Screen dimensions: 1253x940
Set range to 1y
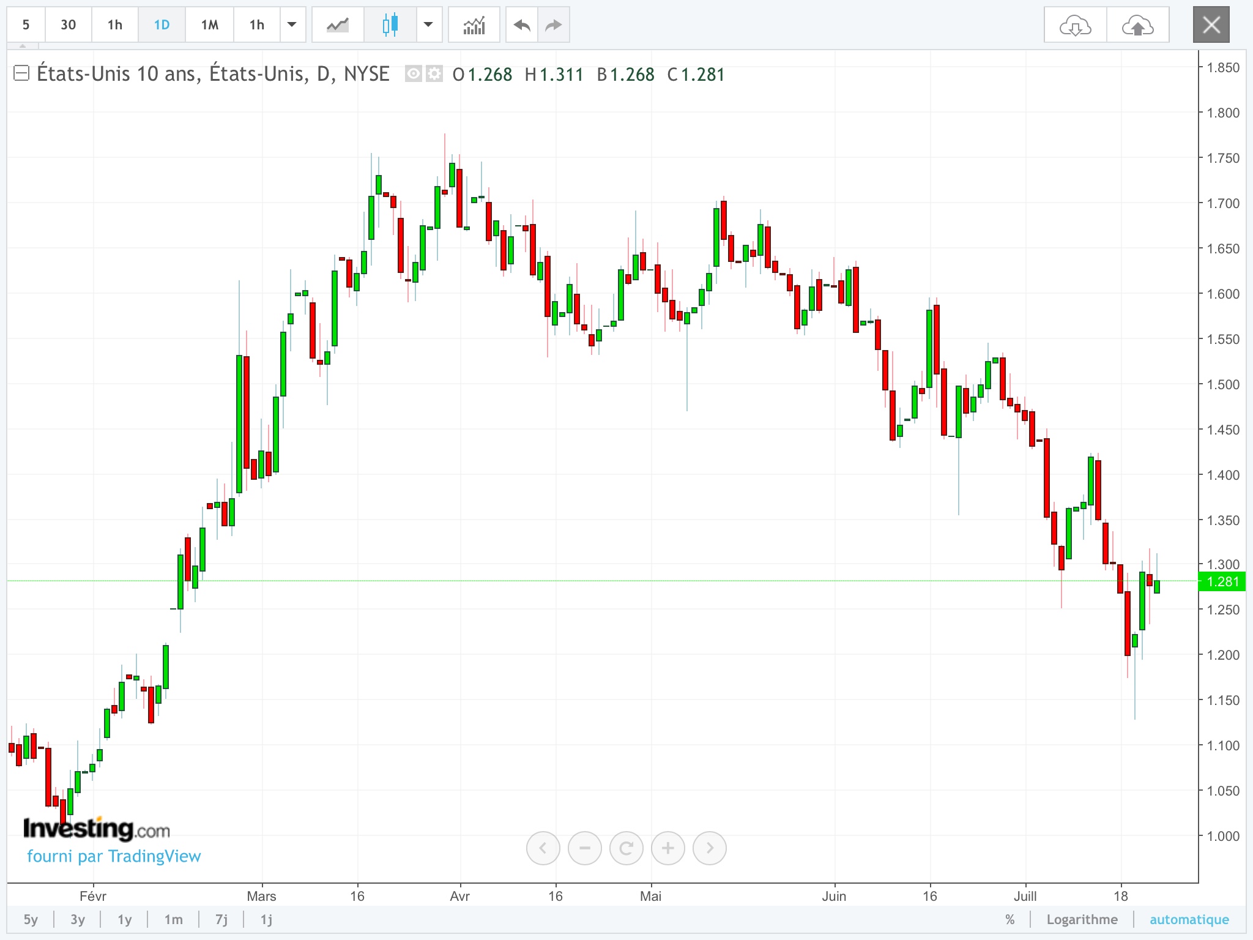125,919
